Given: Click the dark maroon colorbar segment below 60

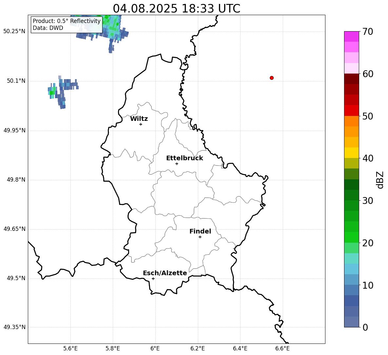Looking at the screenshot, I should click(351, 79).
